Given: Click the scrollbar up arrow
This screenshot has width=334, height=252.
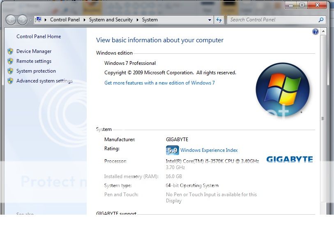Looking at the screenshot, I should (323, 31).
